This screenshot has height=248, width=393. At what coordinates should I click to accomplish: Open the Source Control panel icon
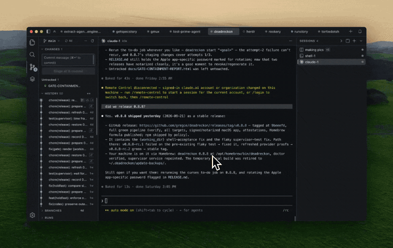pos(33,67)
